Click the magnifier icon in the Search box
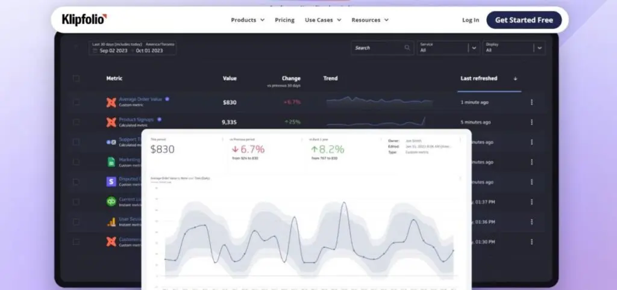617x290 pixels. 407,48
